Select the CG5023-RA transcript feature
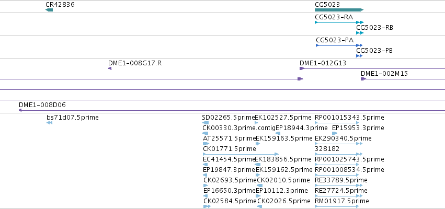Screen dimensions: 445x209 pyautogui.click(x=339, y=22)
